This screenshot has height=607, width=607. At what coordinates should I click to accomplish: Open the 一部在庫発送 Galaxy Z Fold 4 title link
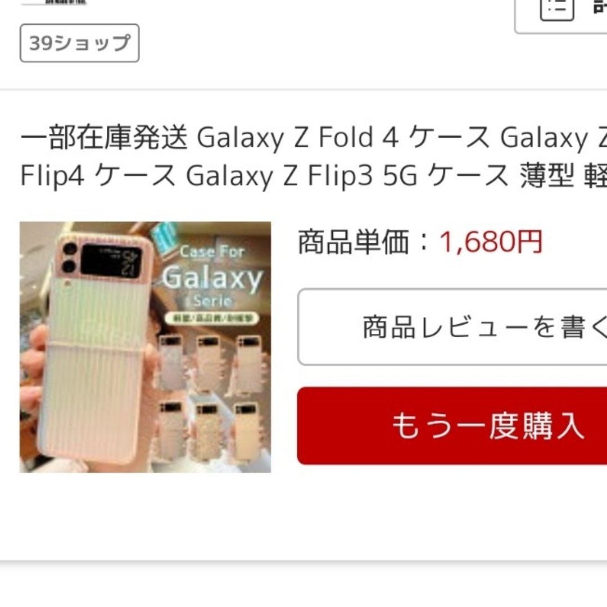pyautogui.click(x=313, y=138)
